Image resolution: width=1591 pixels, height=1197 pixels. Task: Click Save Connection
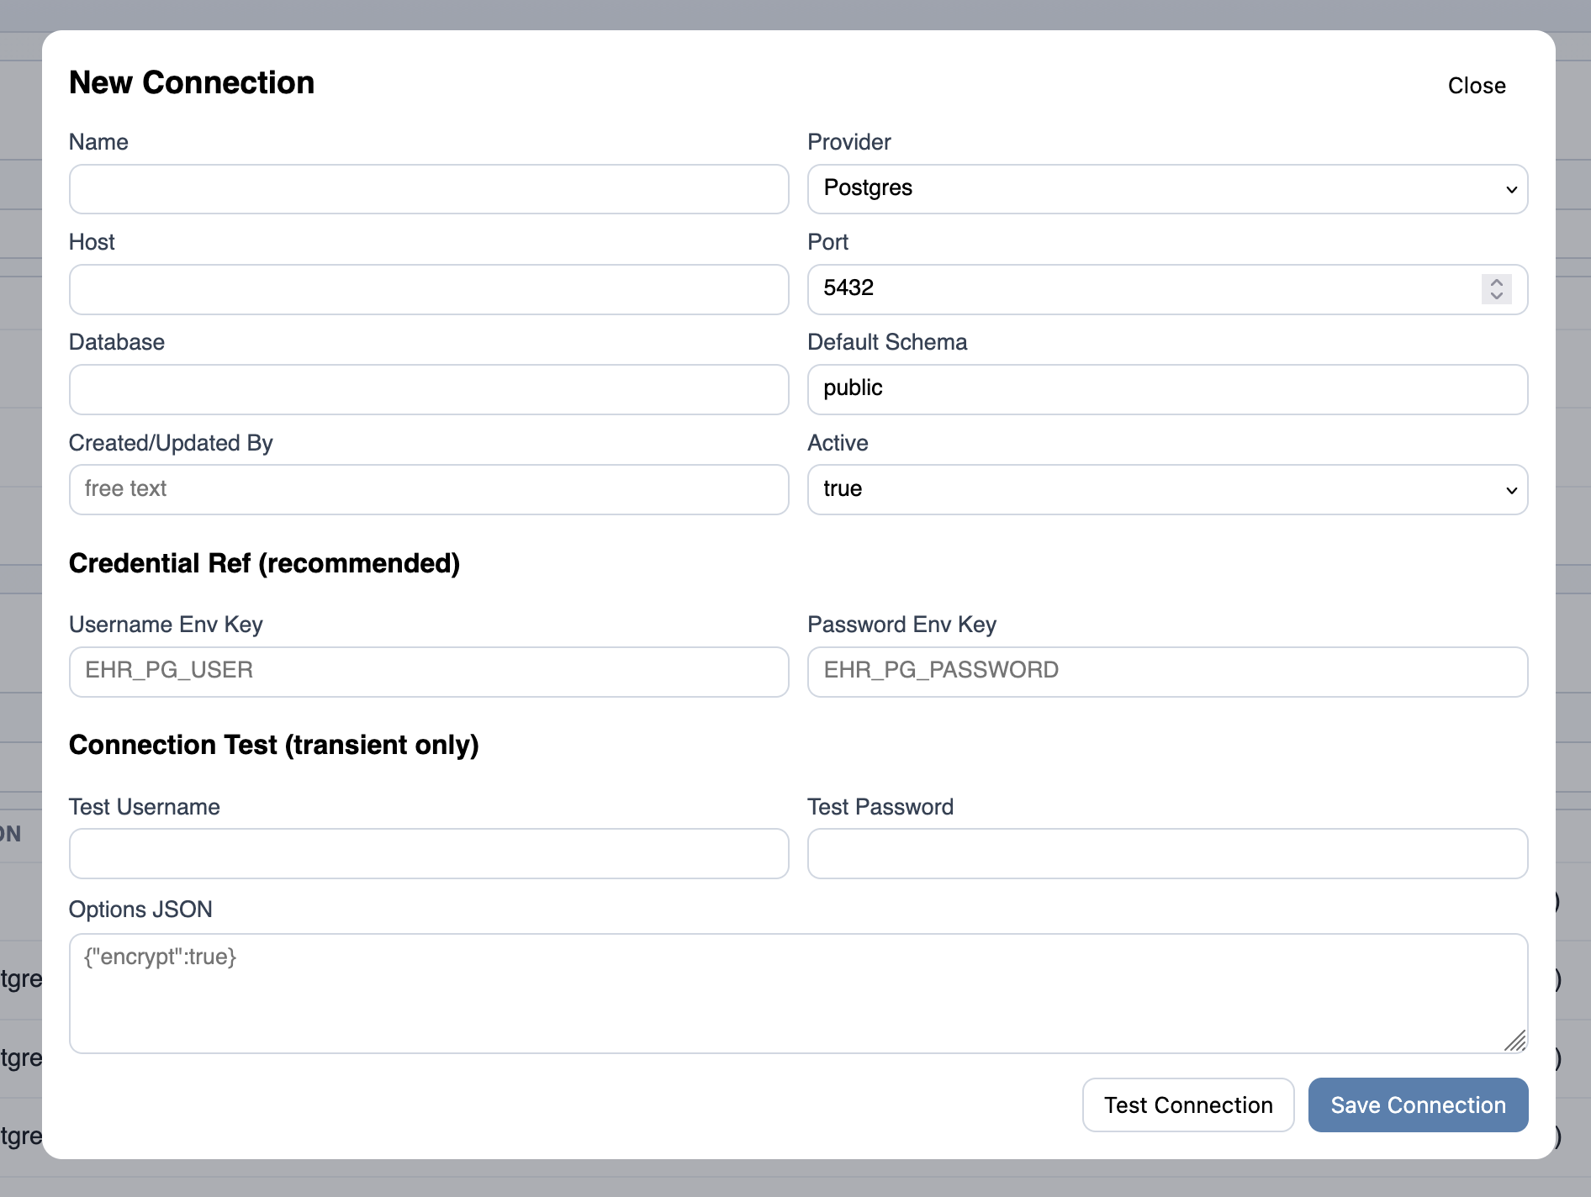[1417, 1105]
